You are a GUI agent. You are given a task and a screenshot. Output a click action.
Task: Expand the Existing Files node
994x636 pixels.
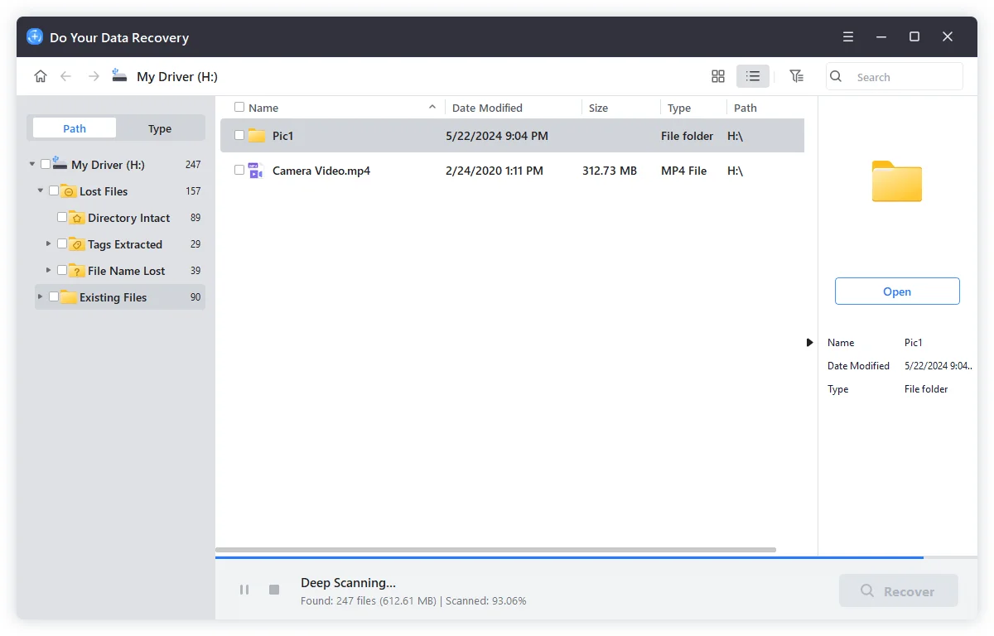pyautogui.click(x=39, y=296)
